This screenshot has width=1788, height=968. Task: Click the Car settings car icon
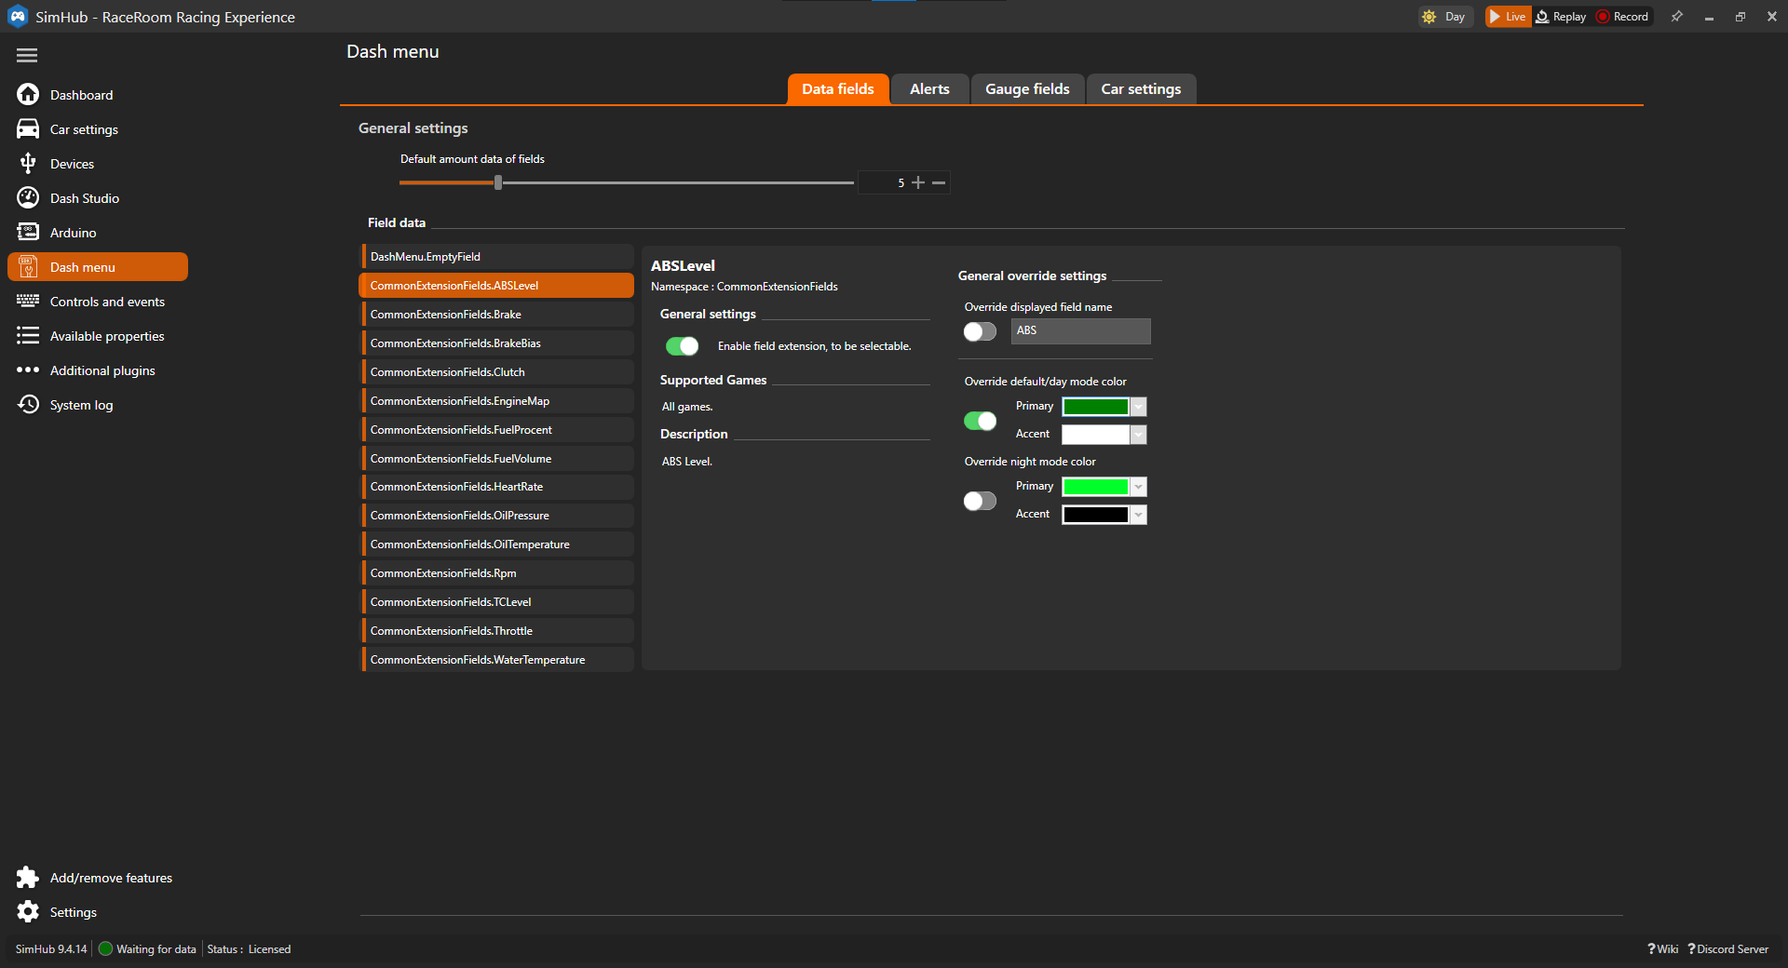tap(28, 129)
